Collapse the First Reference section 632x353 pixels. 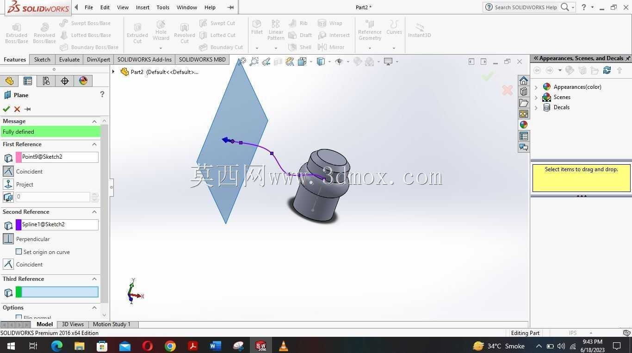[94, 144]
